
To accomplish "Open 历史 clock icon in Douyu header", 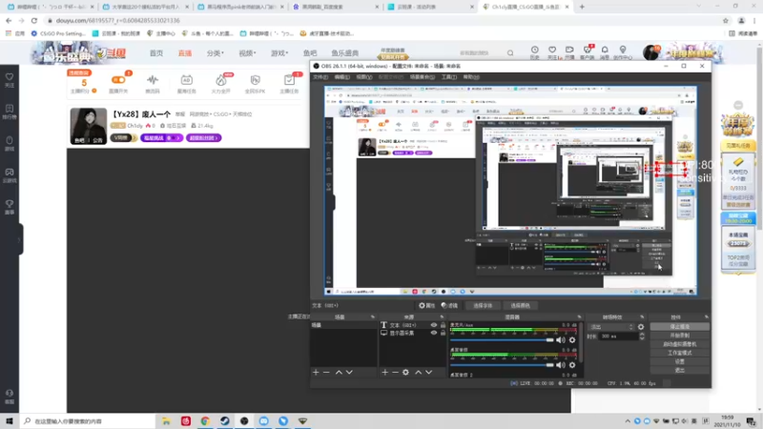I will (x=534, y=52).
